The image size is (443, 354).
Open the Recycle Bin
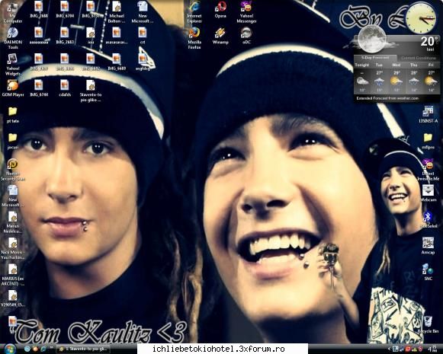(429, 324)
